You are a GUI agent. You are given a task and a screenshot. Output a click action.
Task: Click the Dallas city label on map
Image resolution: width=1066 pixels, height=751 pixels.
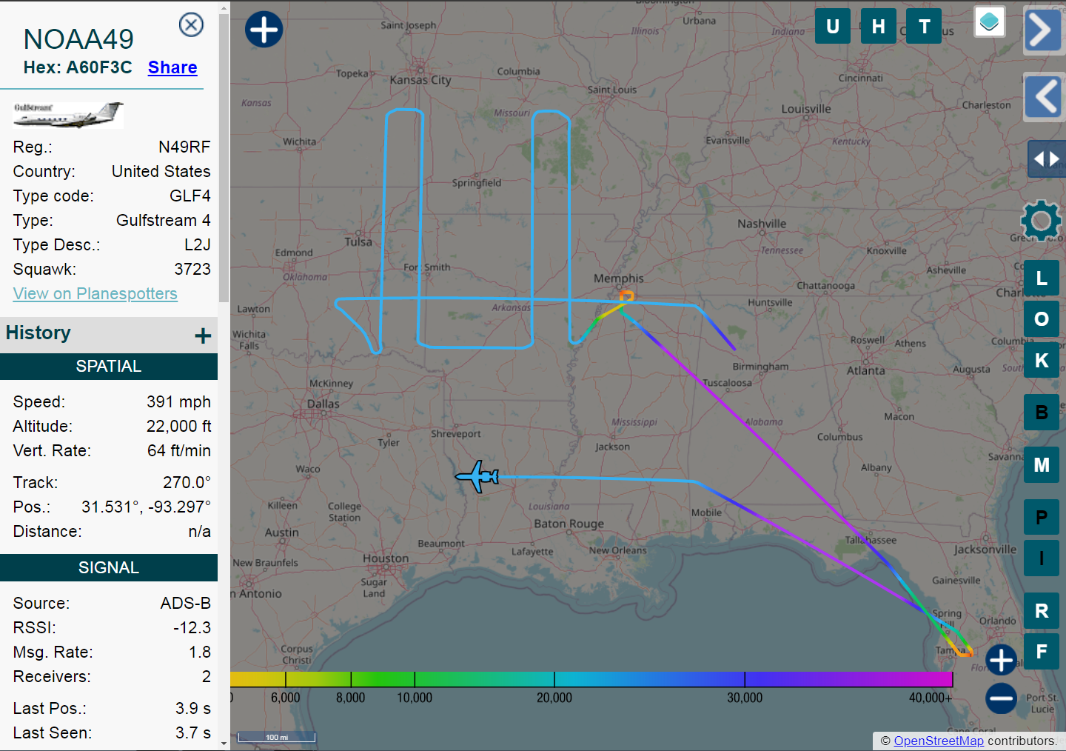click(x=324, y=404)
